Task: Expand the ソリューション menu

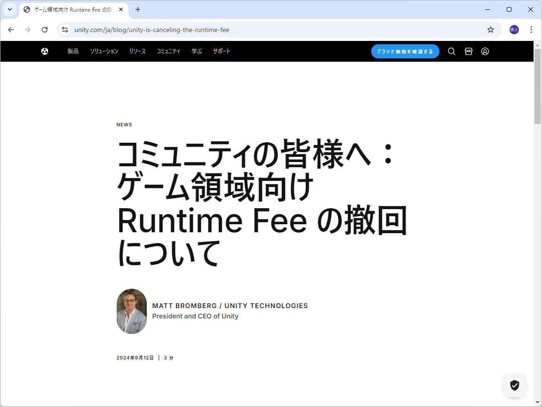Action: point(104,51)
